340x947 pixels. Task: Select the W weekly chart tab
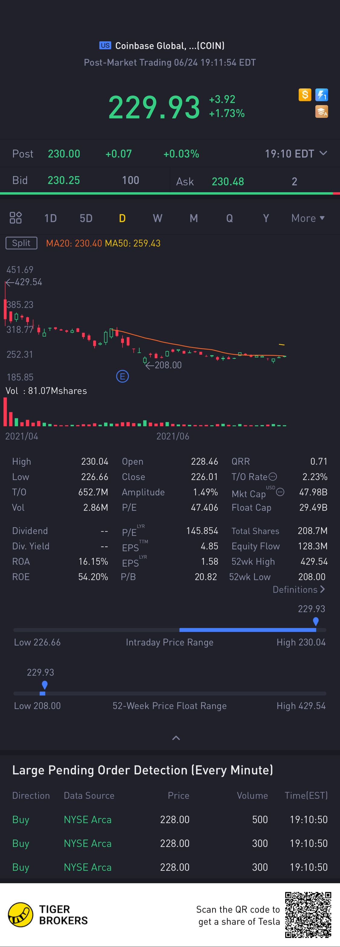[157, 218]
